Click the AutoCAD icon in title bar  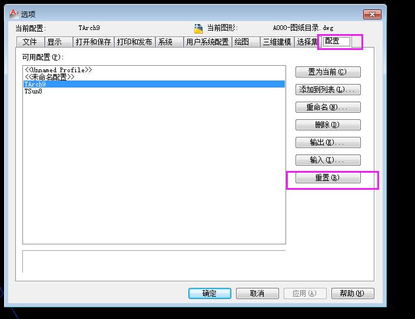pyautogui.click(x=14, y=14)
